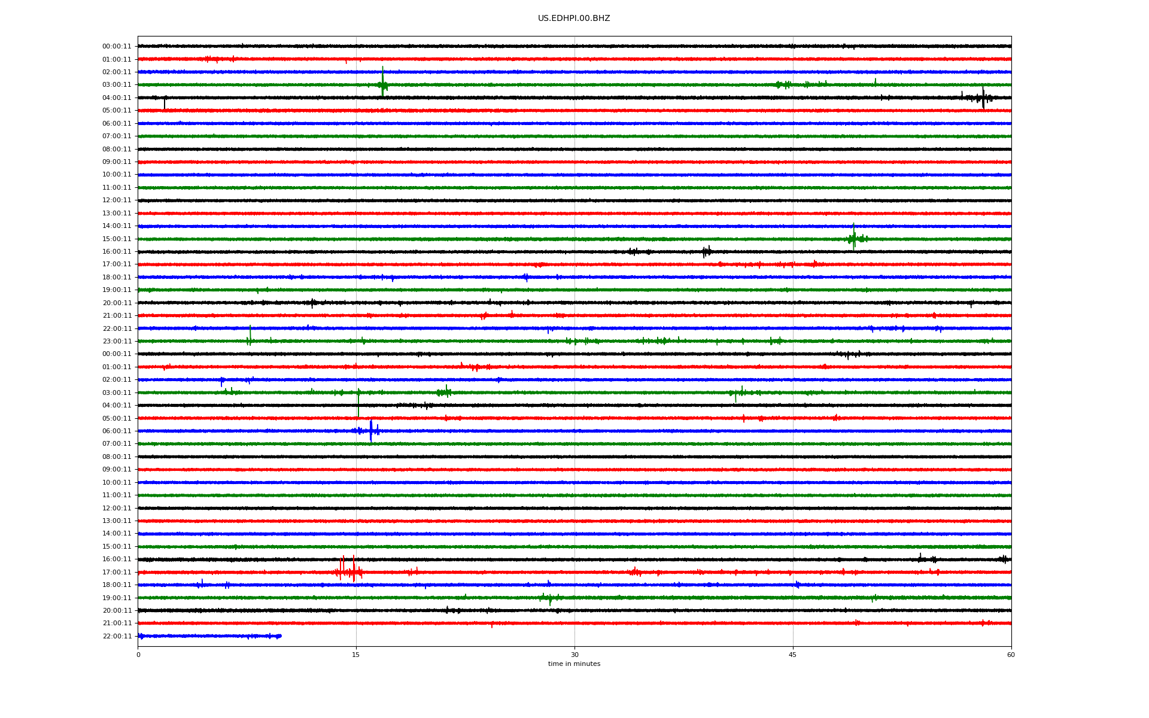Click the plot title US.EDHPI.00.BHZ
The height and width of the screenshot is (718, 1149).
coord(573,19)
